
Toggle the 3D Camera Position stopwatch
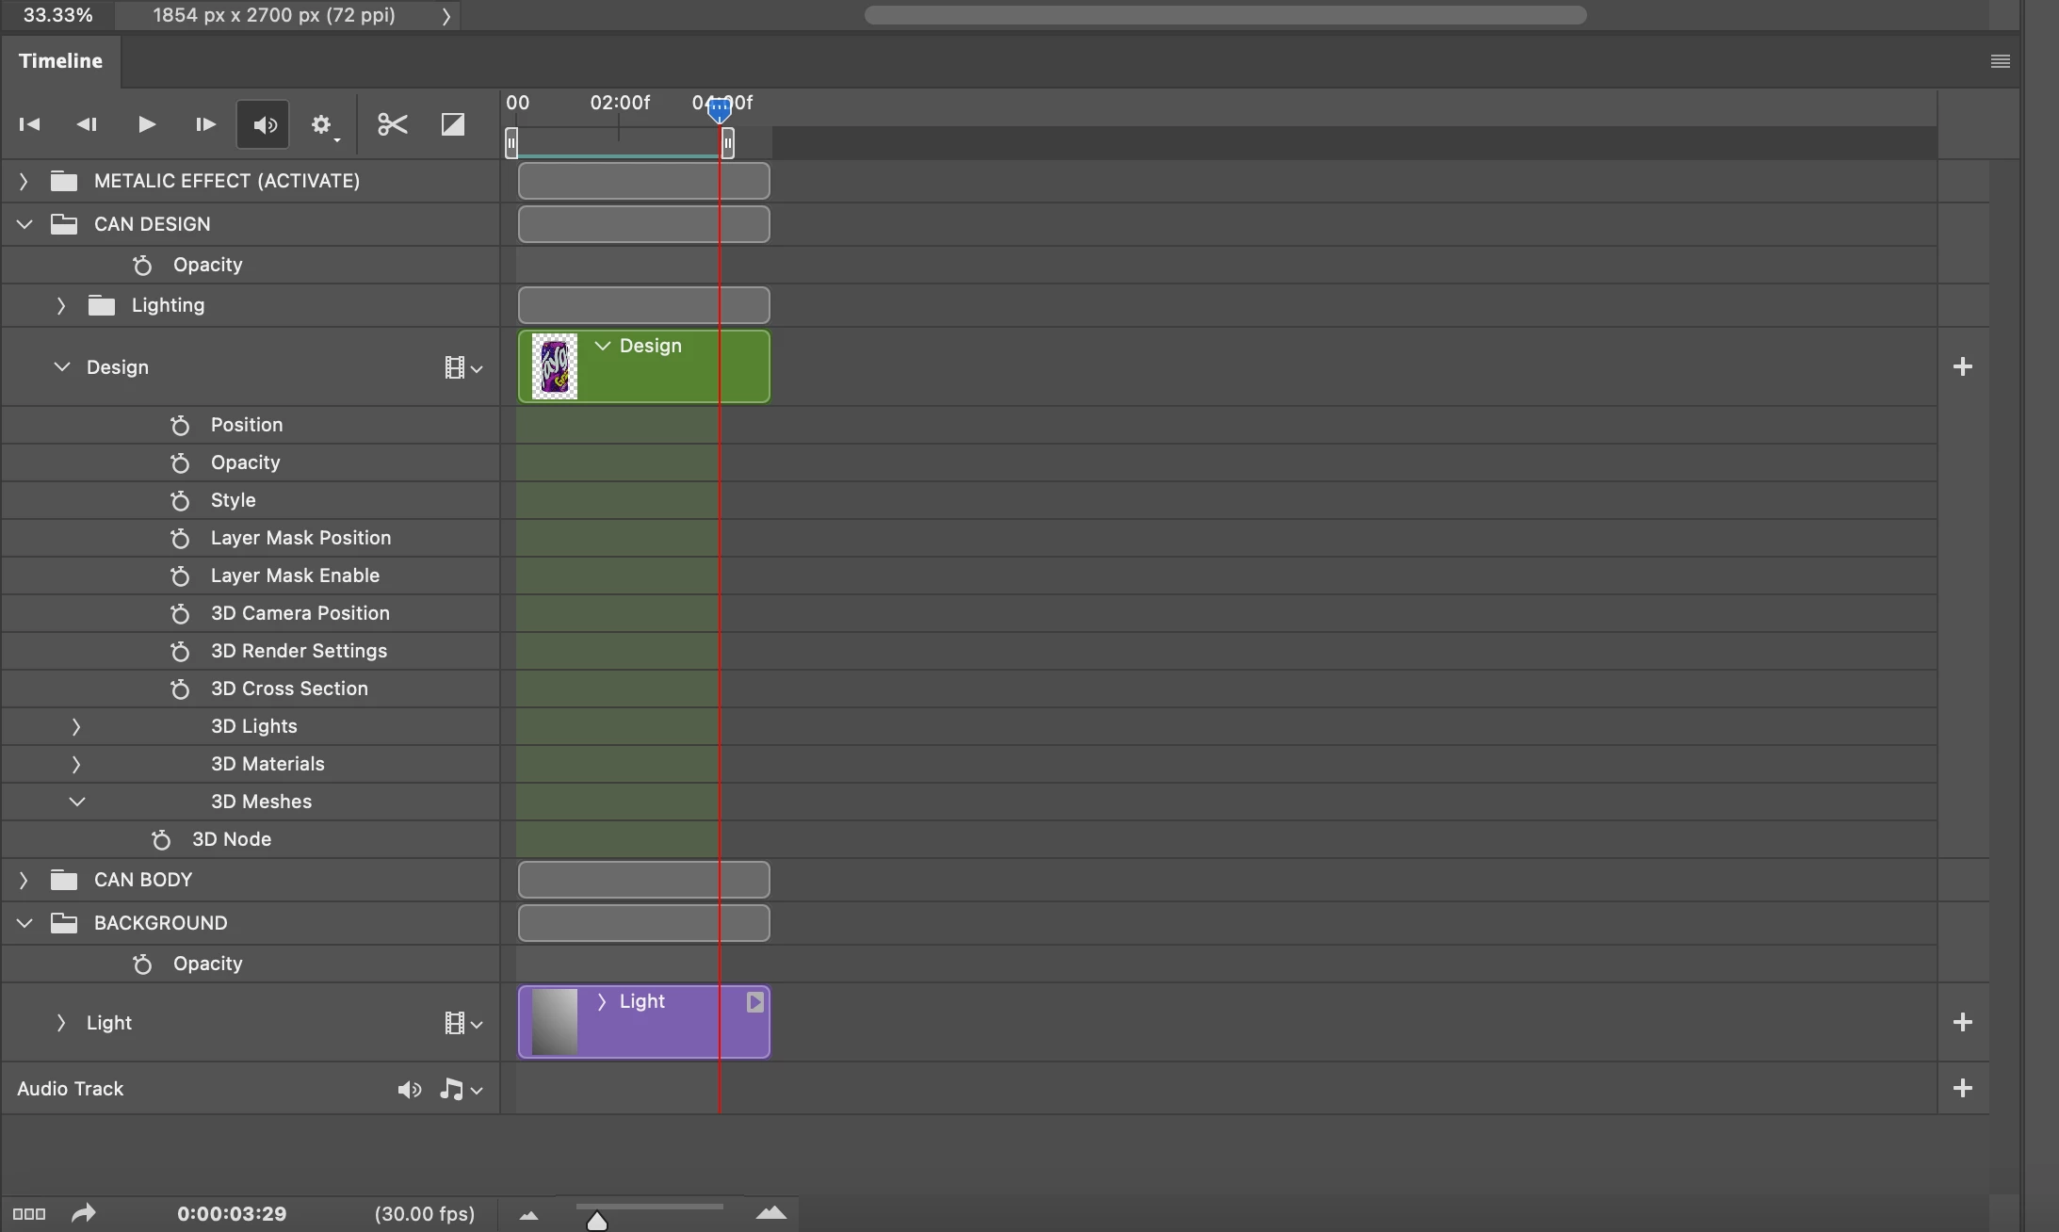click(180, 614)
